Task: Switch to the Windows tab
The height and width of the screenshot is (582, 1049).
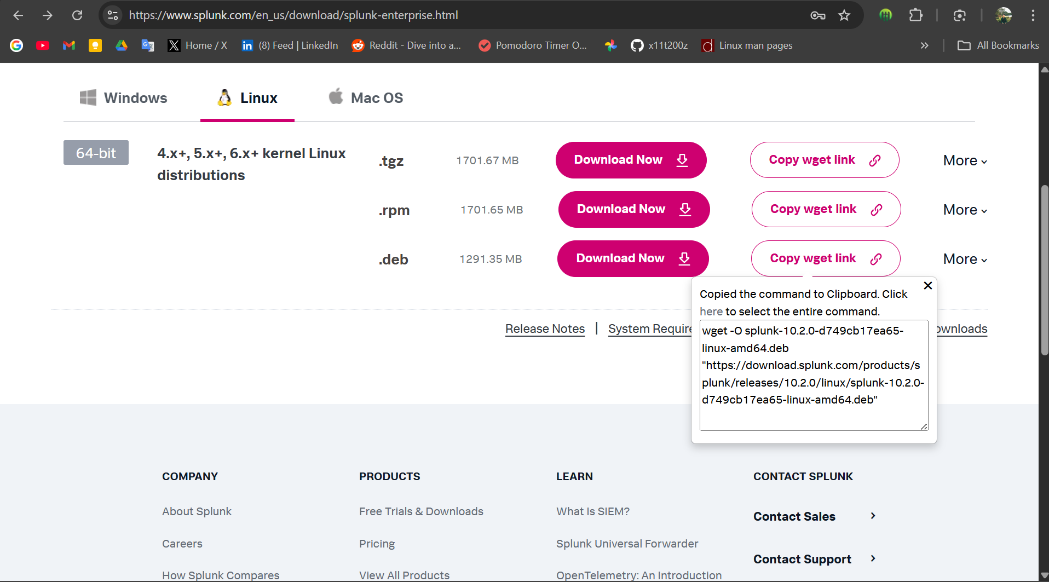Action: [x=124, y=98]
